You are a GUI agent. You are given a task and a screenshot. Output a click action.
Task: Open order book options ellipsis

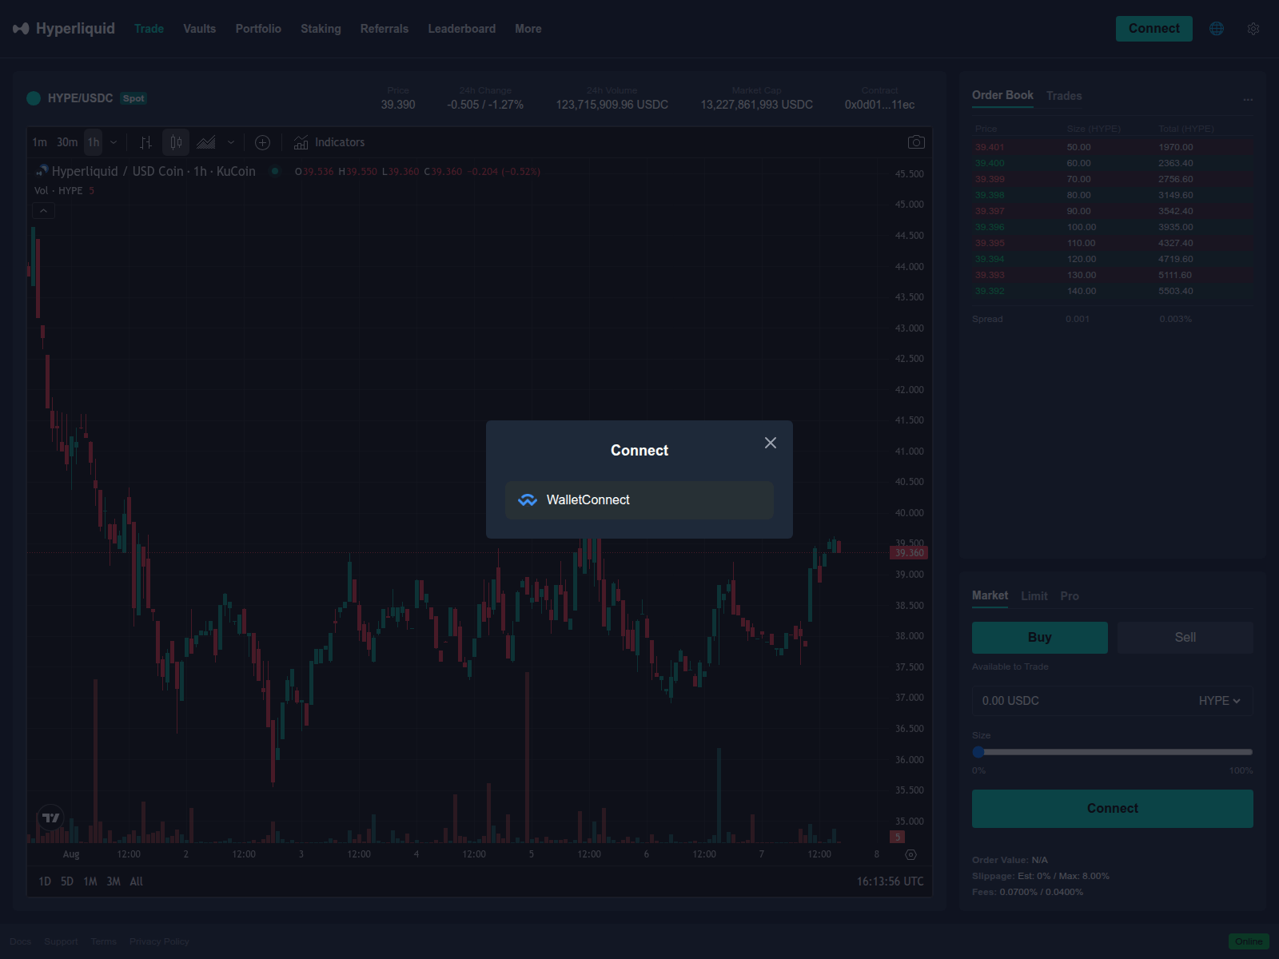pos(1248,100)
